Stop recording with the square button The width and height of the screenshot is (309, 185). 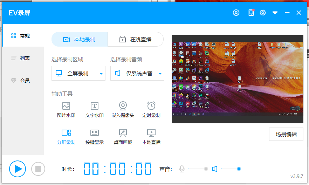(38, 169)
